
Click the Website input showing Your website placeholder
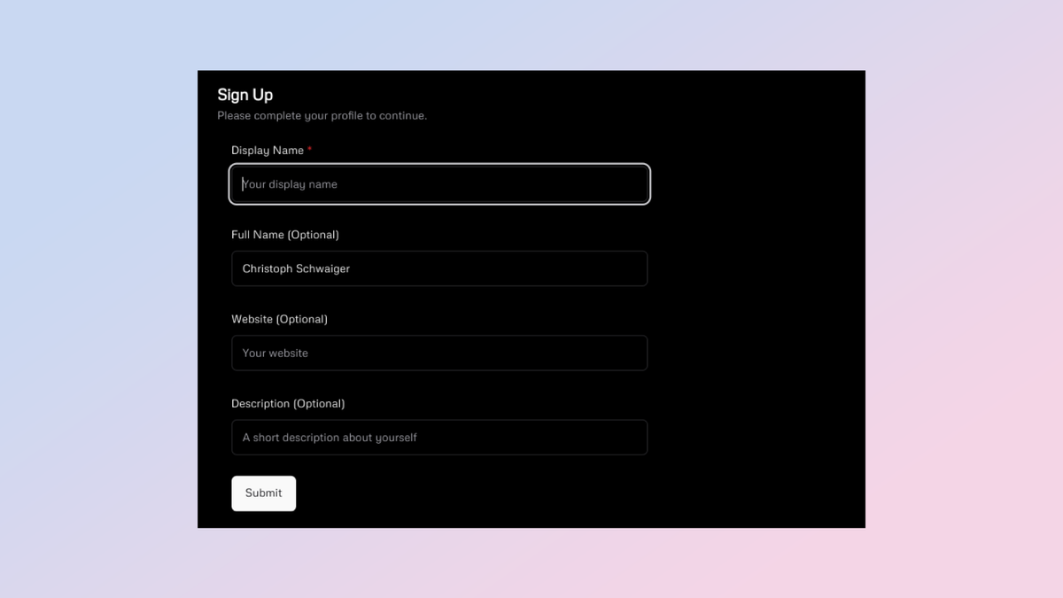439,353
